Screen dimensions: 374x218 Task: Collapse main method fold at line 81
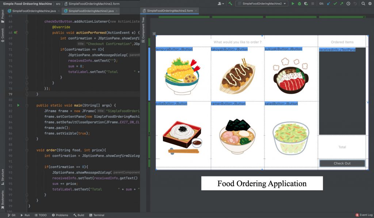pos(27,105)
